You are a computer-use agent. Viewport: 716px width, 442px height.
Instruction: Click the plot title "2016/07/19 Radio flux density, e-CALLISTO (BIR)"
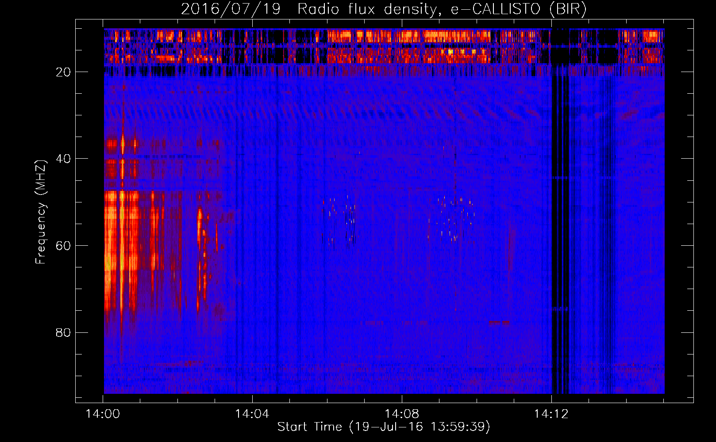384,9
